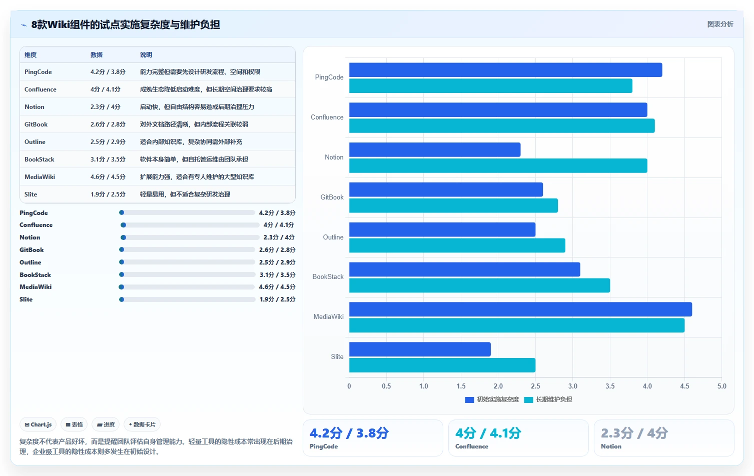Click the BookStack label on the chart axis
This screenshot has height=476, width=754.
(x=328, y=277)
